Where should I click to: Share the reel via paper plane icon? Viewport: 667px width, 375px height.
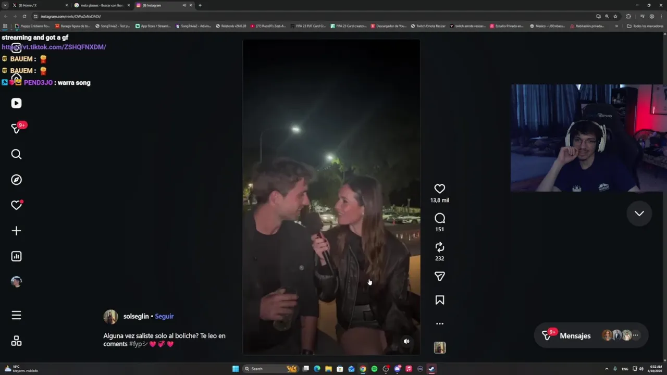pyautogui.click(x=440, y=277)
